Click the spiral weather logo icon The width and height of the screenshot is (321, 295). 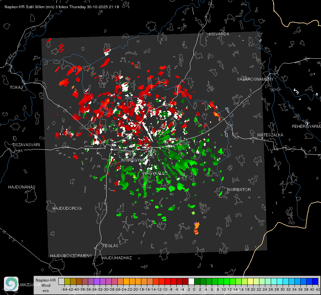pyautogui.click(x=11, y=284)
